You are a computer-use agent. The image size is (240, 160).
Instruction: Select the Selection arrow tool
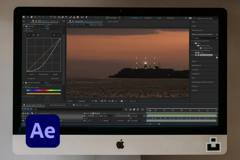(28, 17)
